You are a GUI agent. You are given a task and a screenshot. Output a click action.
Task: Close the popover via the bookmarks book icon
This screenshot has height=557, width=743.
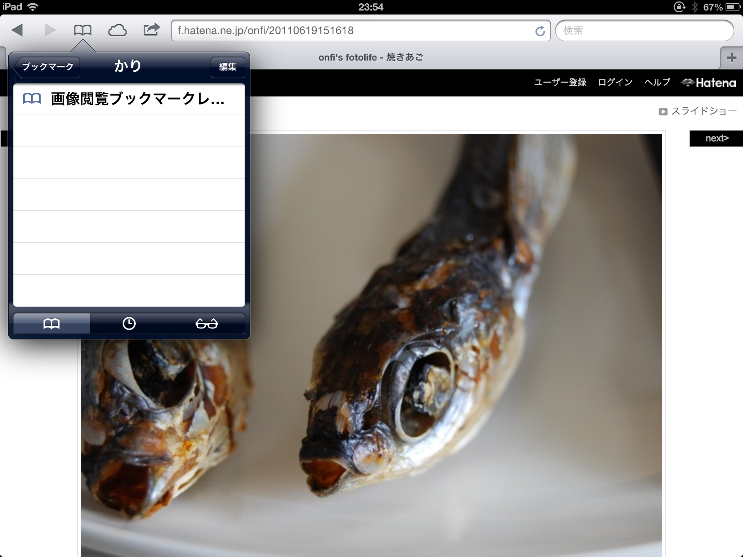(x=82, y=30)
